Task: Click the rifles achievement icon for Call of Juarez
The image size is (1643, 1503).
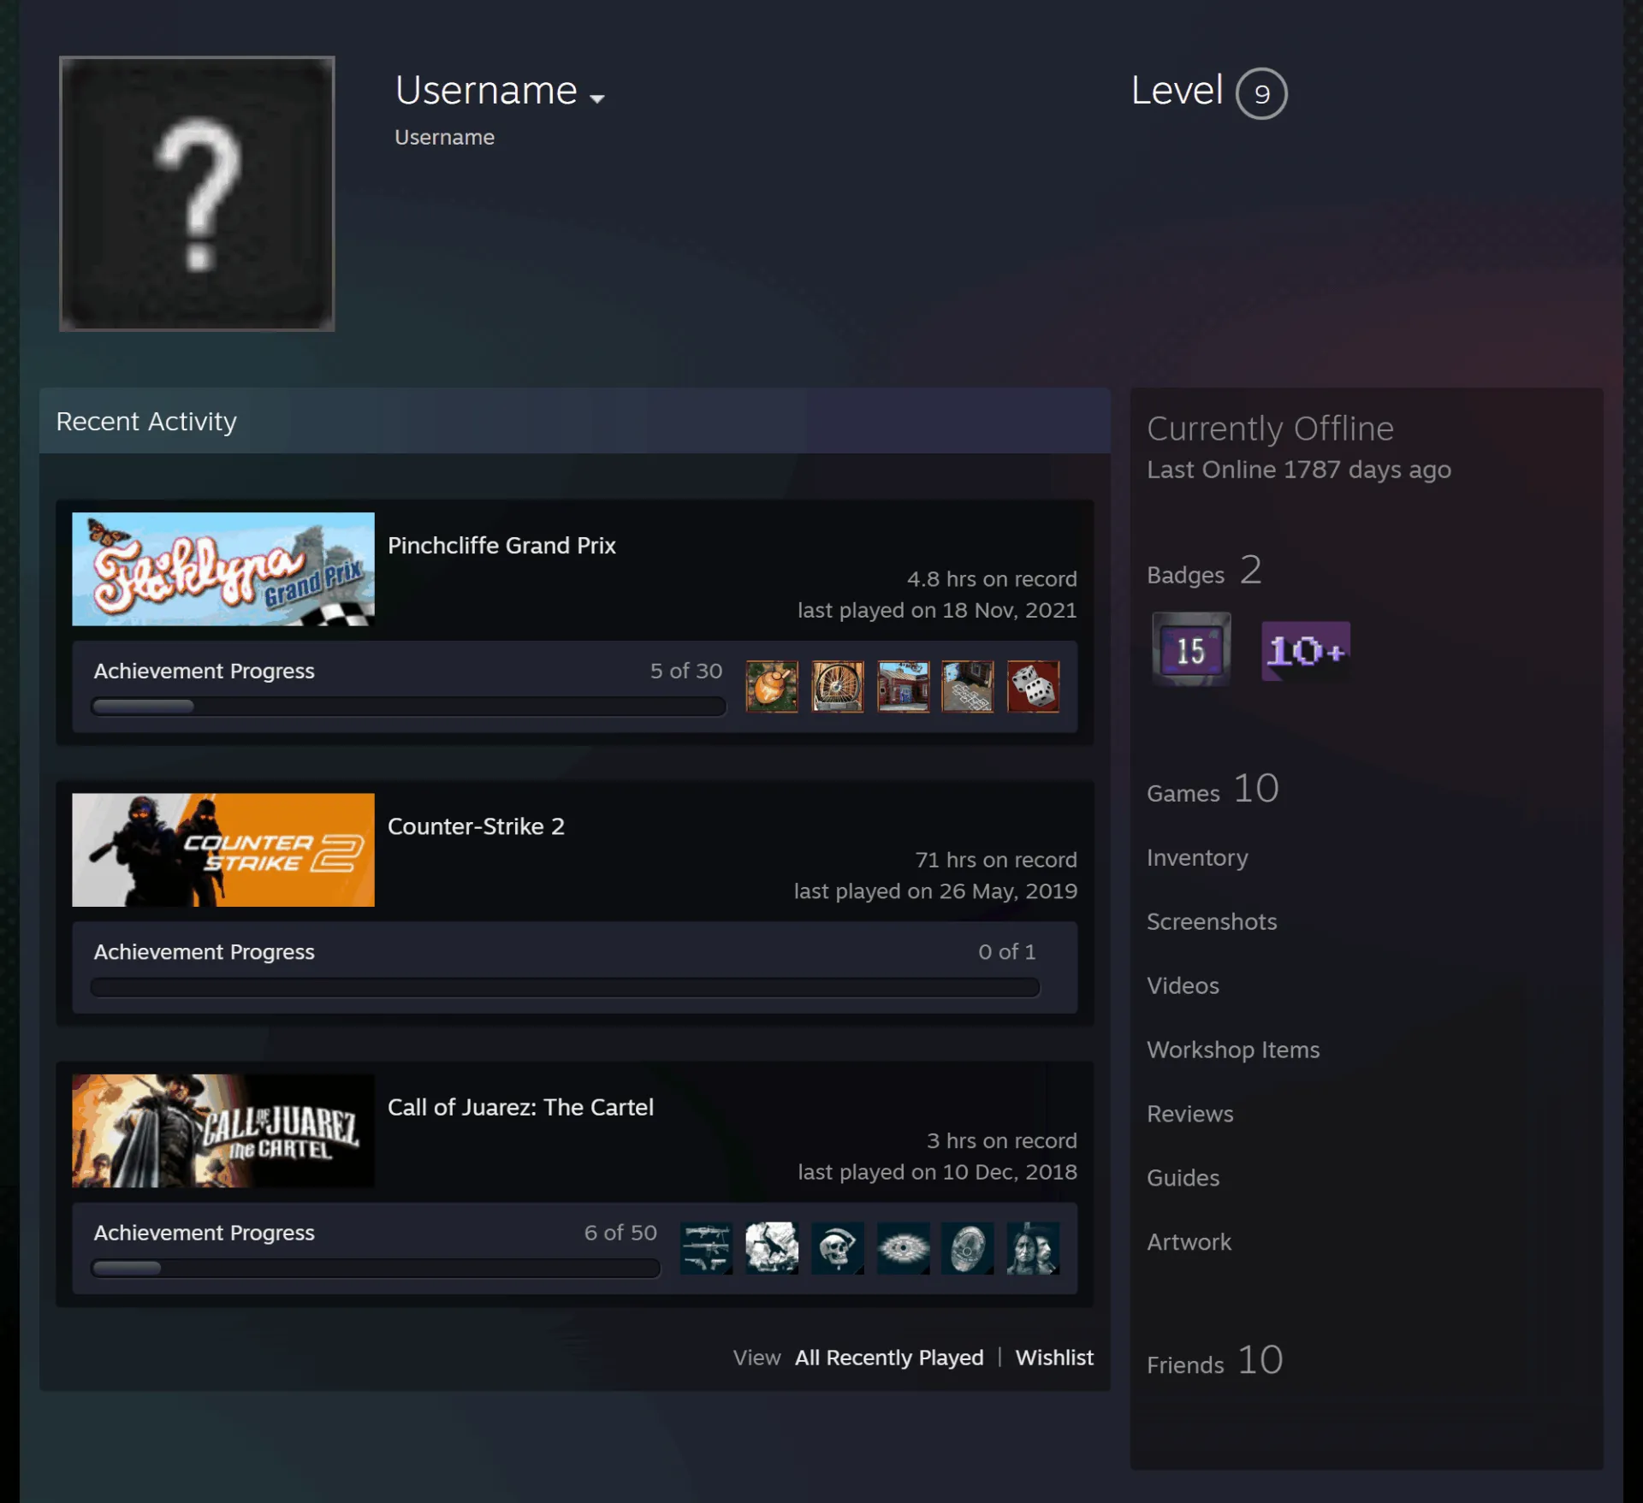Action: [x=706, y=1248]
